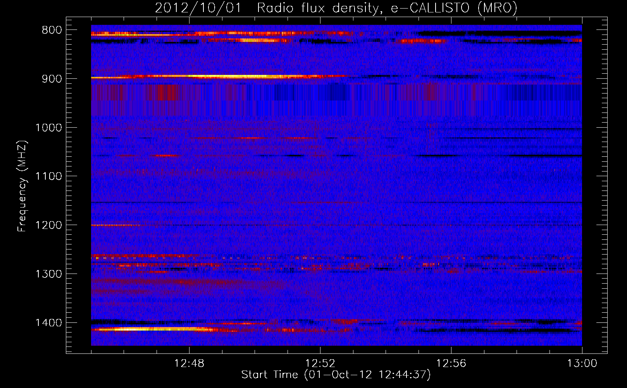Click the 12:52 time tick label
The height and width of the screenshot is (388, 627).
[320, 364]
